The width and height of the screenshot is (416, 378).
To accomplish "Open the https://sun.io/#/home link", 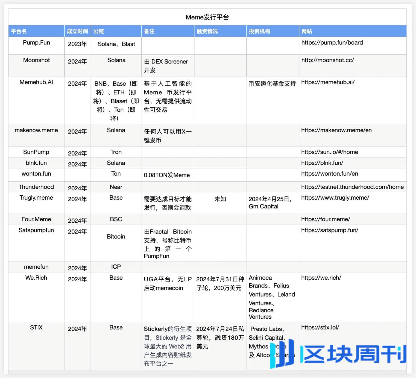I will click(x=330, y=152).
